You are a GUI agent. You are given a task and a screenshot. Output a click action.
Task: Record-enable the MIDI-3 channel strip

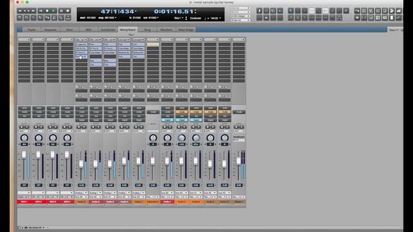click(53, 116)
